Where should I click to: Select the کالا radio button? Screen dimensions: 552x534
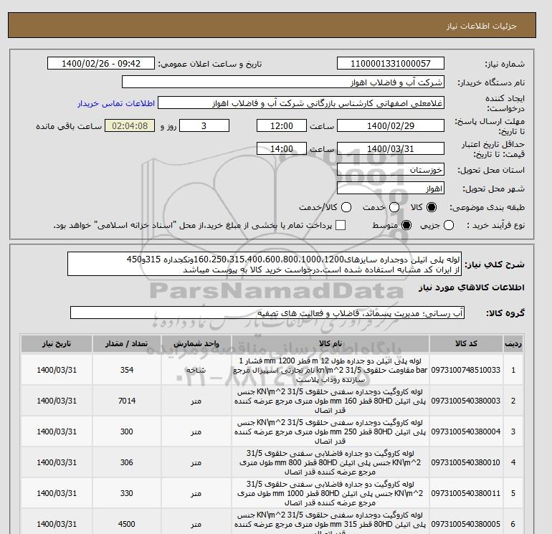(432, 207)
